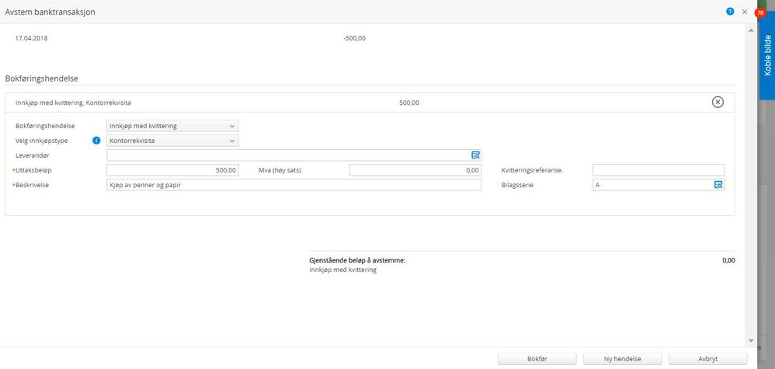Click the Gjenstående beløp å avstemme label
The height and width of the screenshot is (369, 775).
tap(357, 261)
